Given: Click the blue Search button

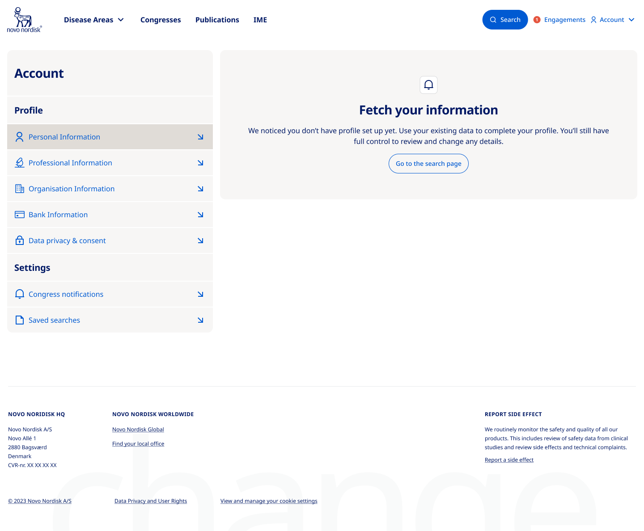Looking at the screenshot, I should click(505, 20).
